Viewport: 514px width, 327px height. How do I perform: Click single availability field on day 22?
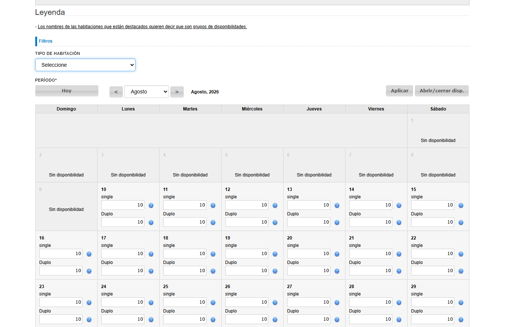pos(433,254)
